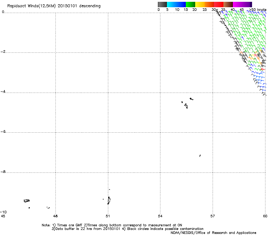Click the "60" longitude axis label
Image resolution: width=268 pixels, height=235 pixels.
(265, 216)
